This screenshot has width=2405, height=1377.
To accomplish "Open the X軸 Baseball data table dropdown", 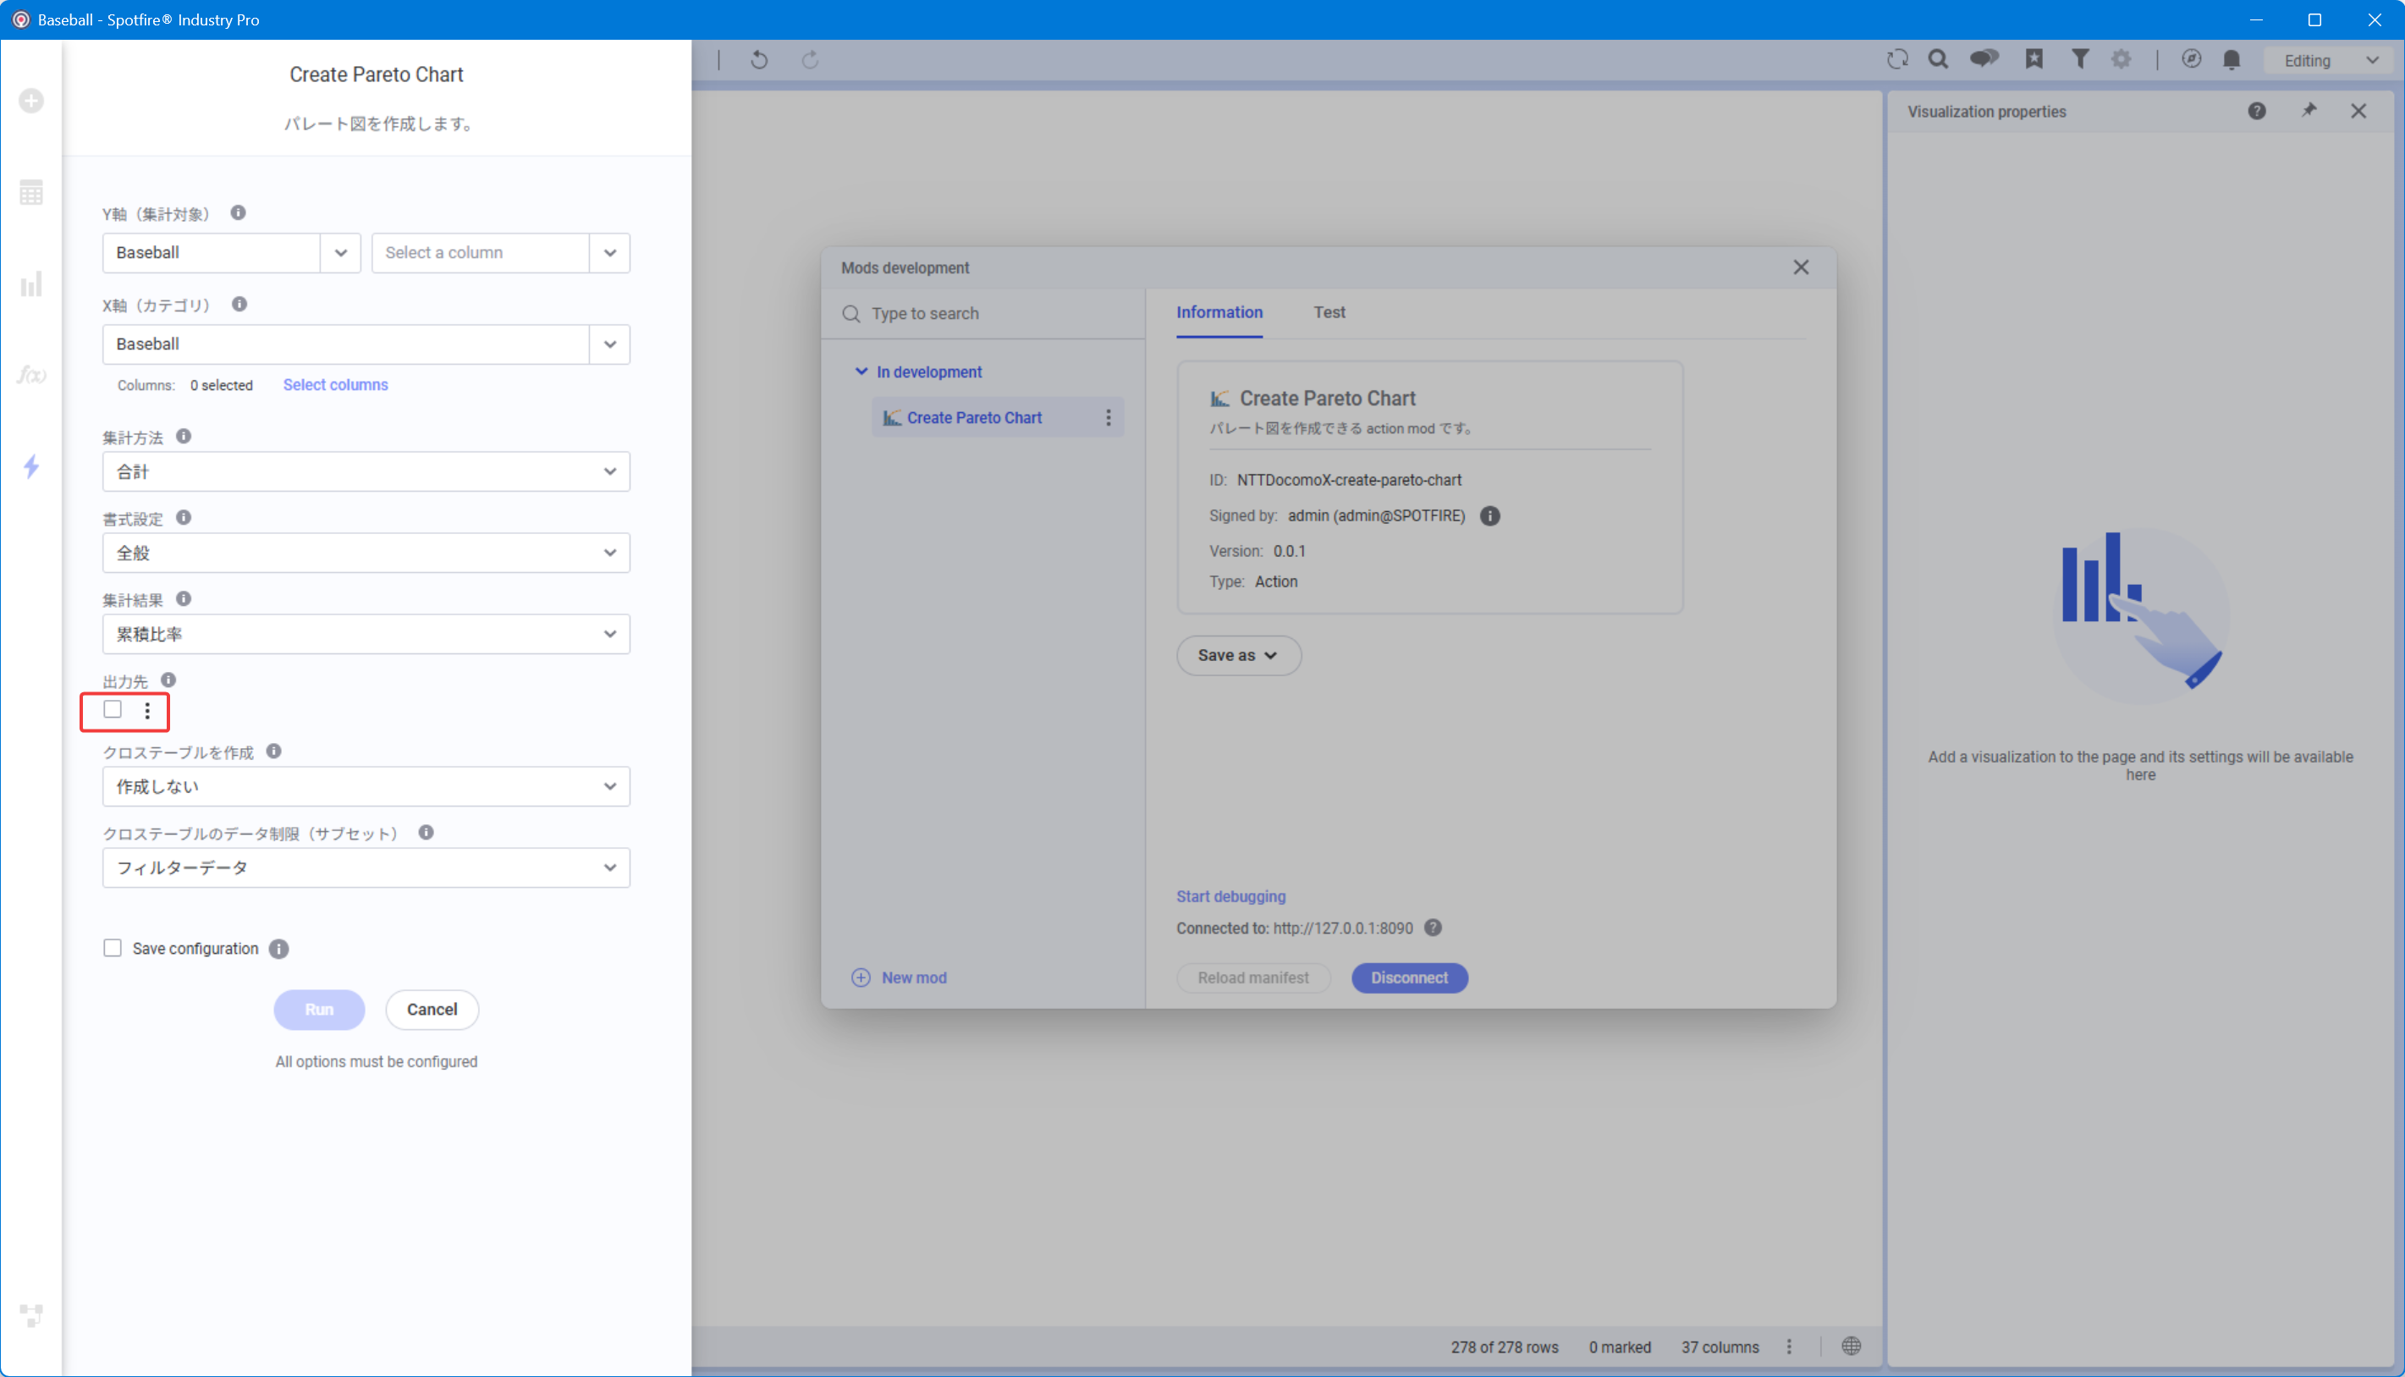I will (366, 344).
